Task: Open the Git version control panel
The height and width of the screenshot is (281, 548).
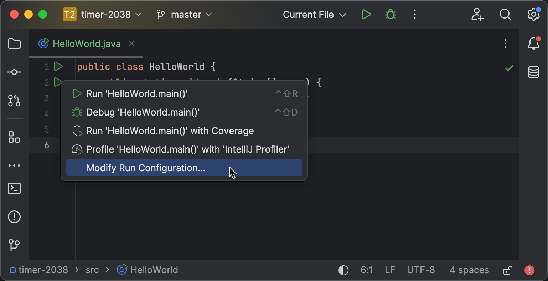Action: (14, 245)
